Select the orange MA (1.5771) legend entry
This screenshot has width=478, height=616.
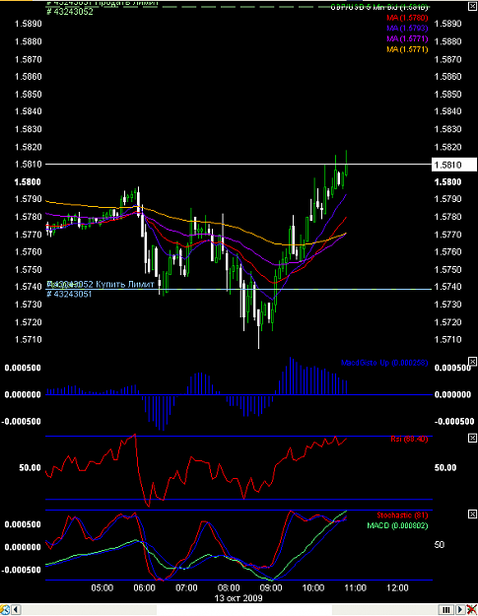(407, 49)
